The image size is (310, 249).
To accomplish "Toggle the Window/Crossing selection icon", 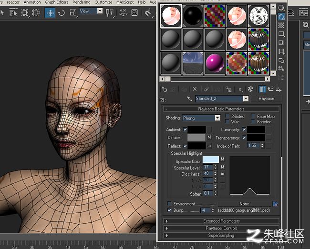I will [36, 13].
